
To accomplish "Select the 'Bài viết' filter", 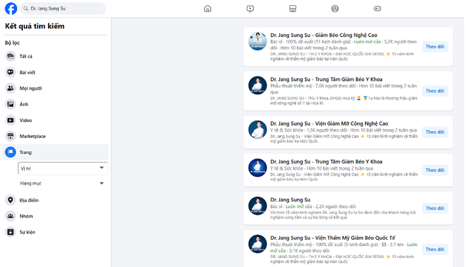I will [x=56, y=72].
